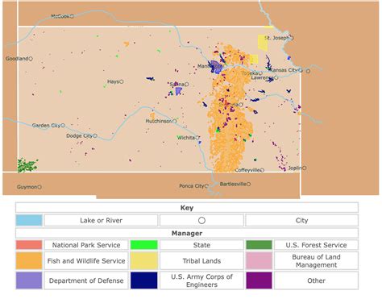Screen dimensions: 382x299
Task: Click the Hutchinson city marker
Action: coord(175,121)
